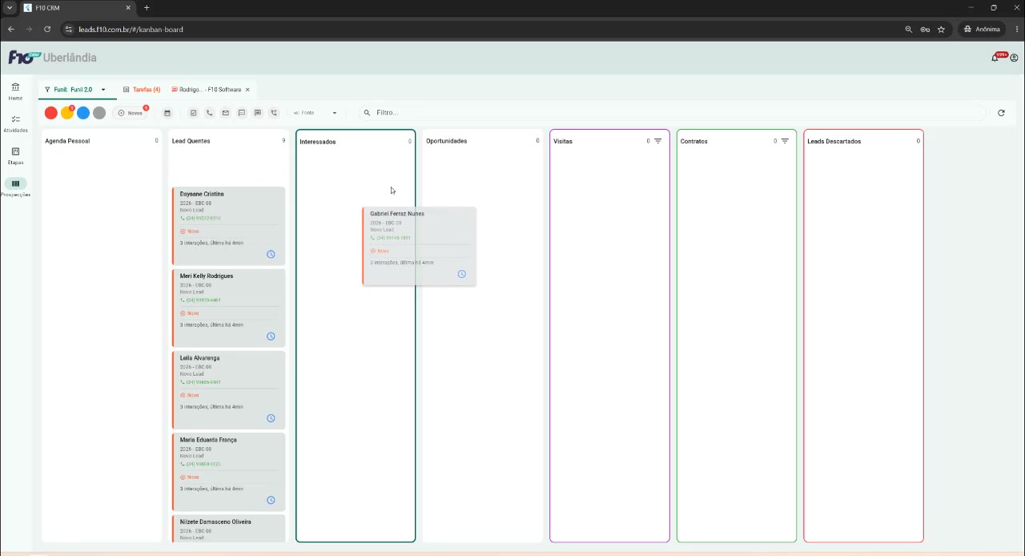Open Atividades in the sidebar
1025x556 pixels.
[15, 123]
